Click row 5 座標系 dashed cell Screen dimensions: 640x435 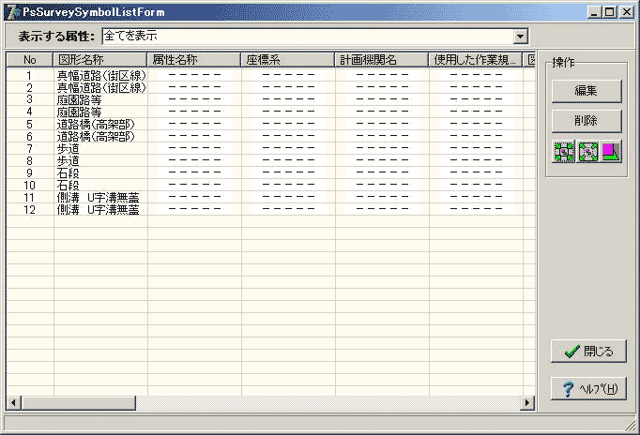tap(289, 124)
